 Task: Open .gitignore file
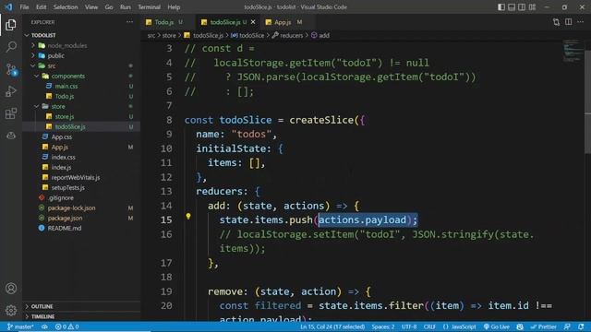[61, 198]
